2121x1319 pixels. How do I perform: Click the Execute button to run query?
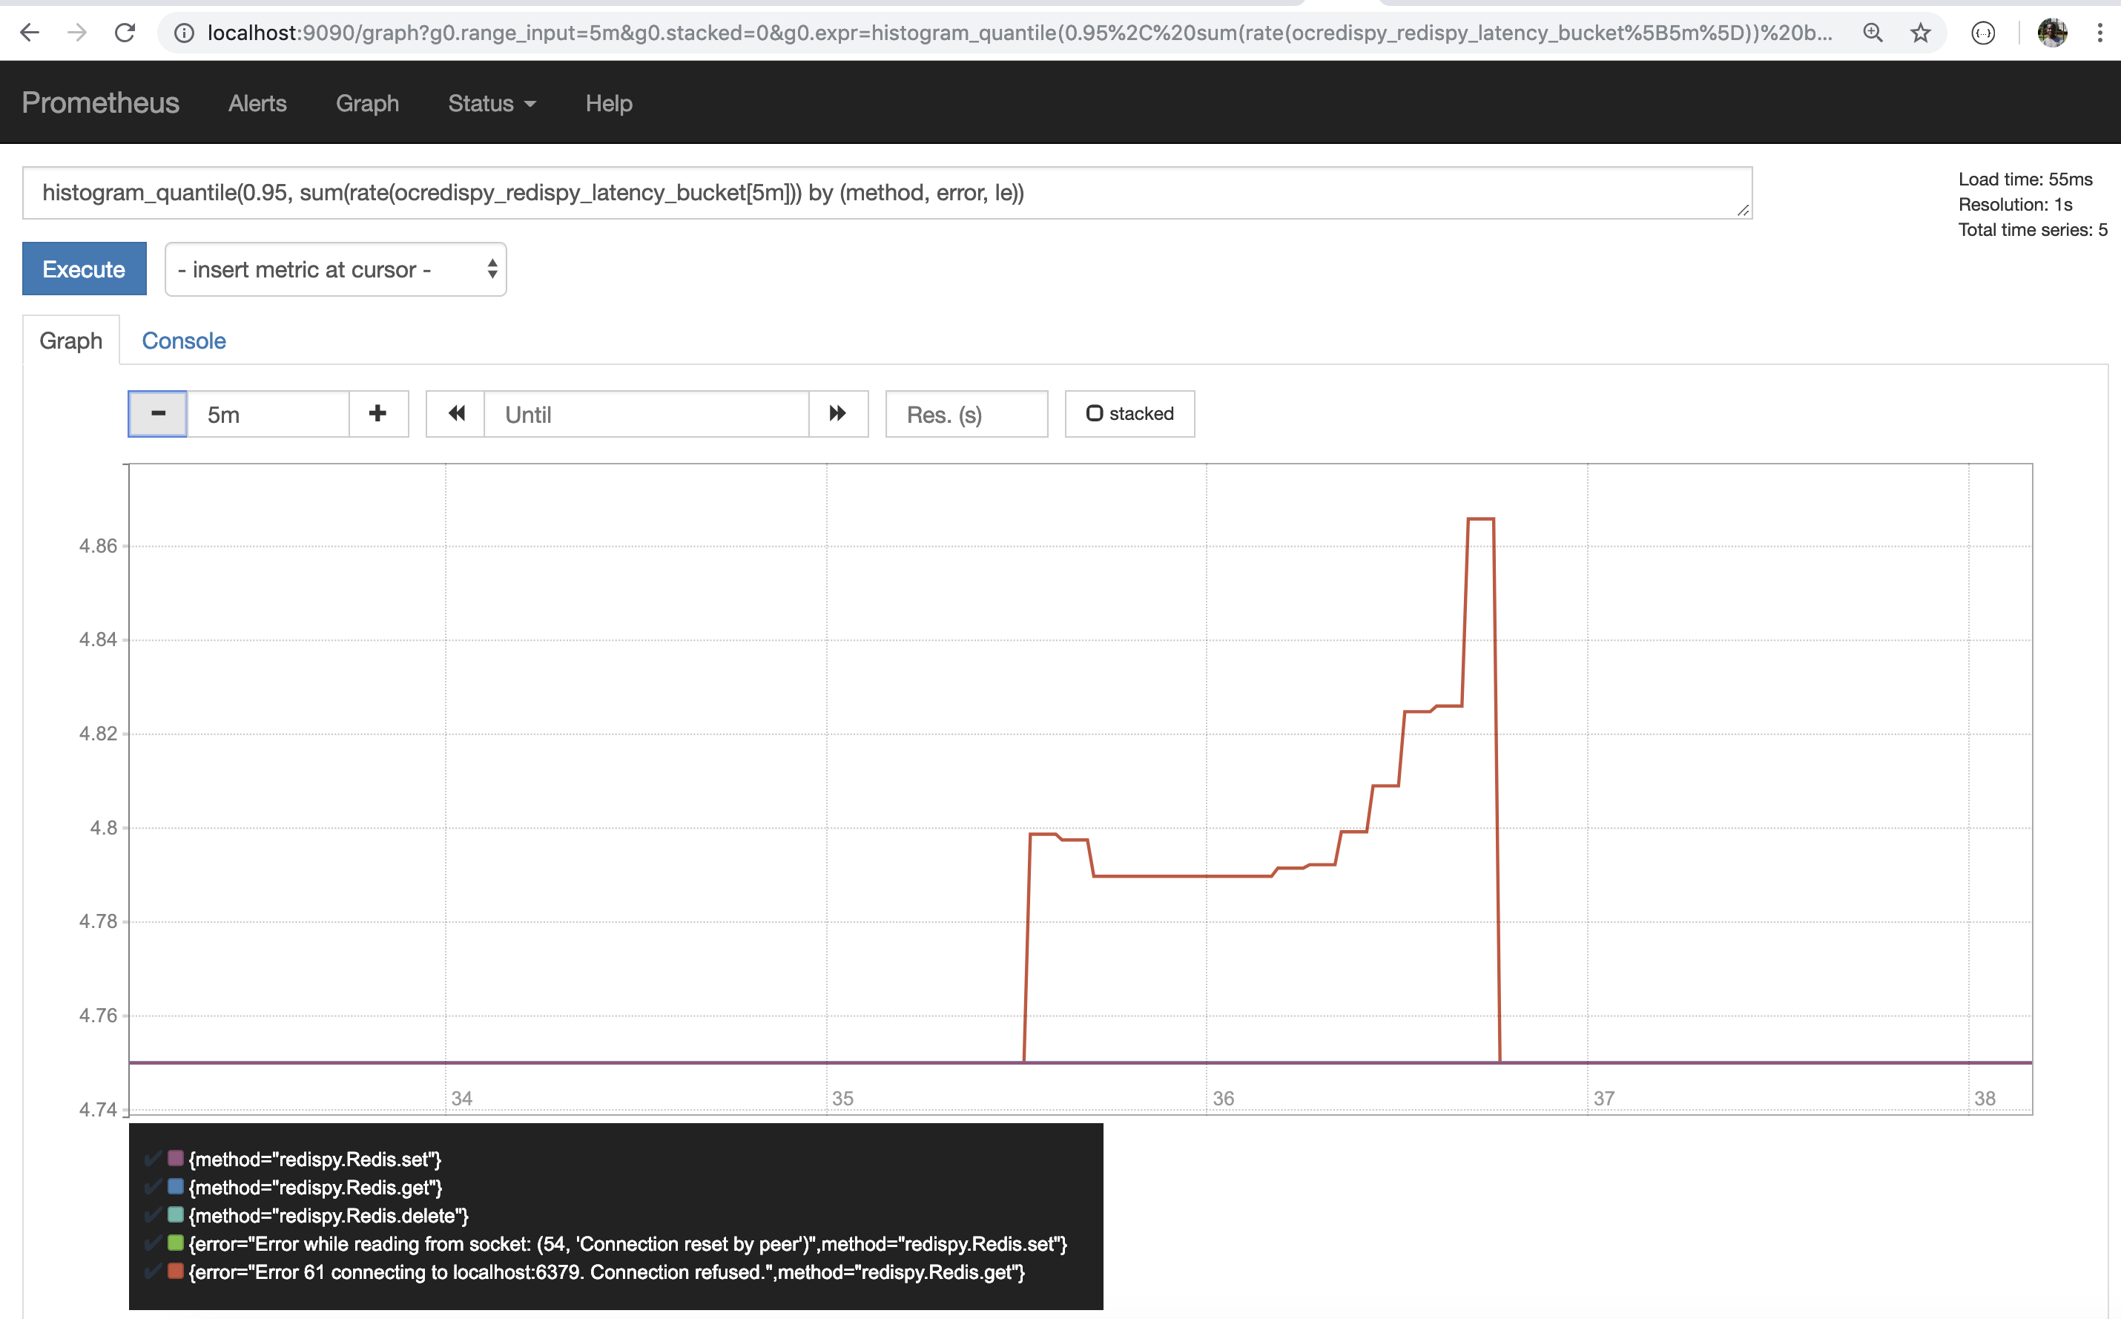coord(84,269)
